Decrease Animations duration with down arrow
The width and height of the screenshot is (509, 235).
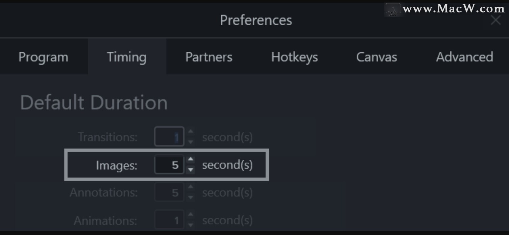(191, 225)
